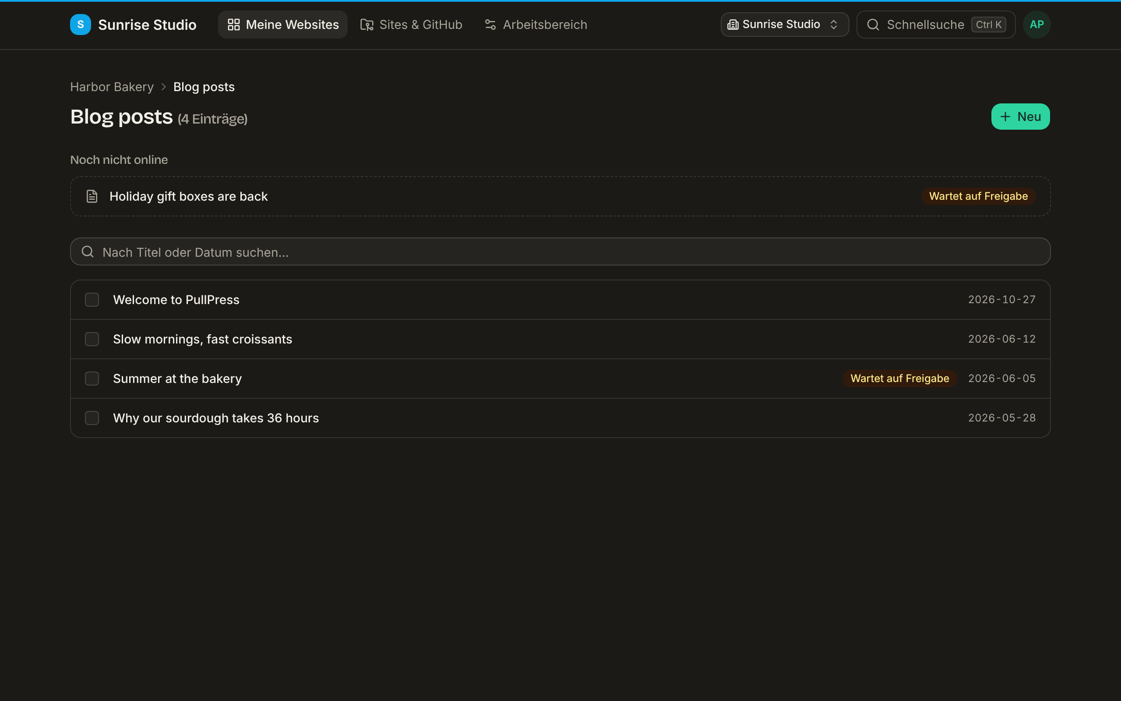Open Why our sourdough takes 36 hours

coord(560,418)
